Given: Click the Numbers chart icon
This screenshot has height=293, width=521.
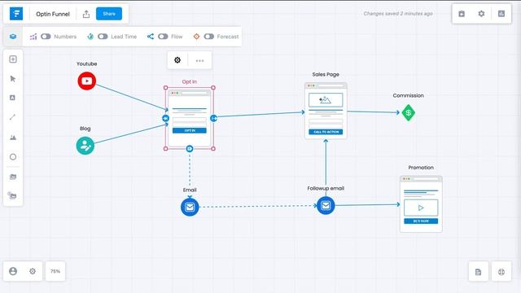Looking at the screenshot, I should 33,37.
